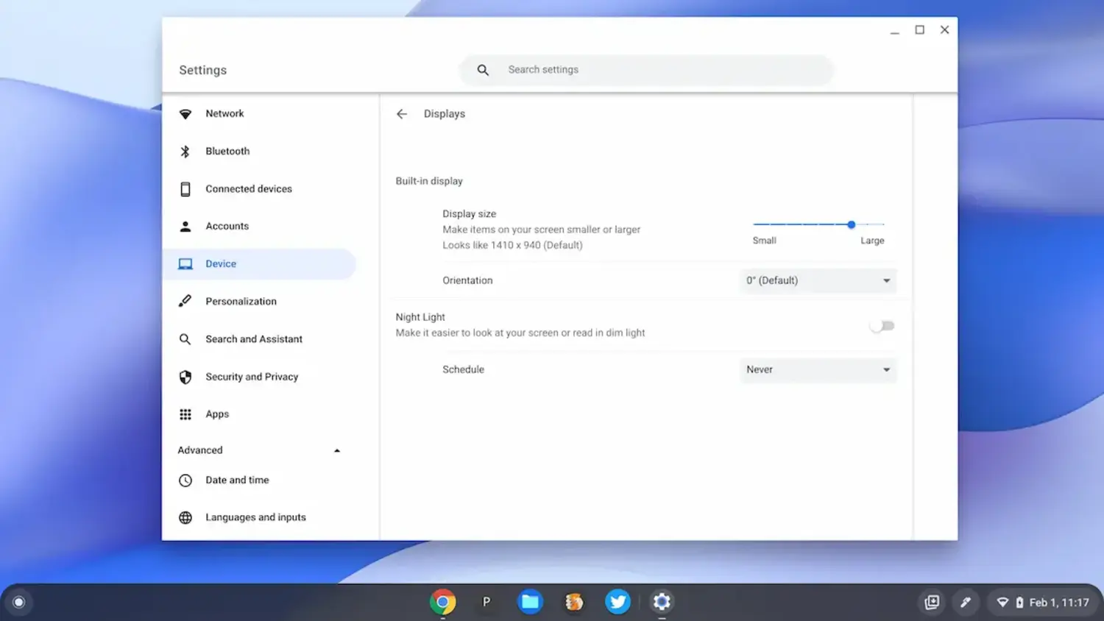Viewport: 1104px width, 621px height.
Task: Go back using the Displays back arrow
Action: coord(402,114)
